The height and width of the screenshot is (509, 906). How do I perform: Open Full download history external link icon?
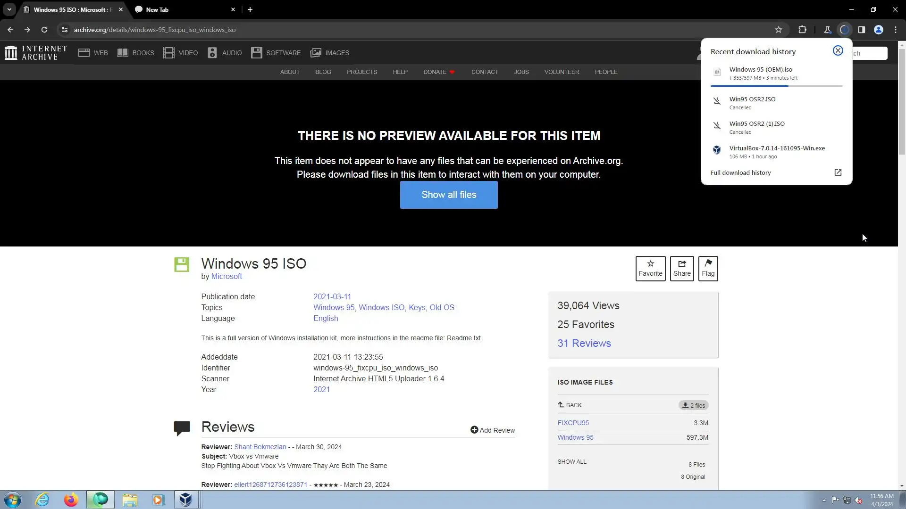838,172
